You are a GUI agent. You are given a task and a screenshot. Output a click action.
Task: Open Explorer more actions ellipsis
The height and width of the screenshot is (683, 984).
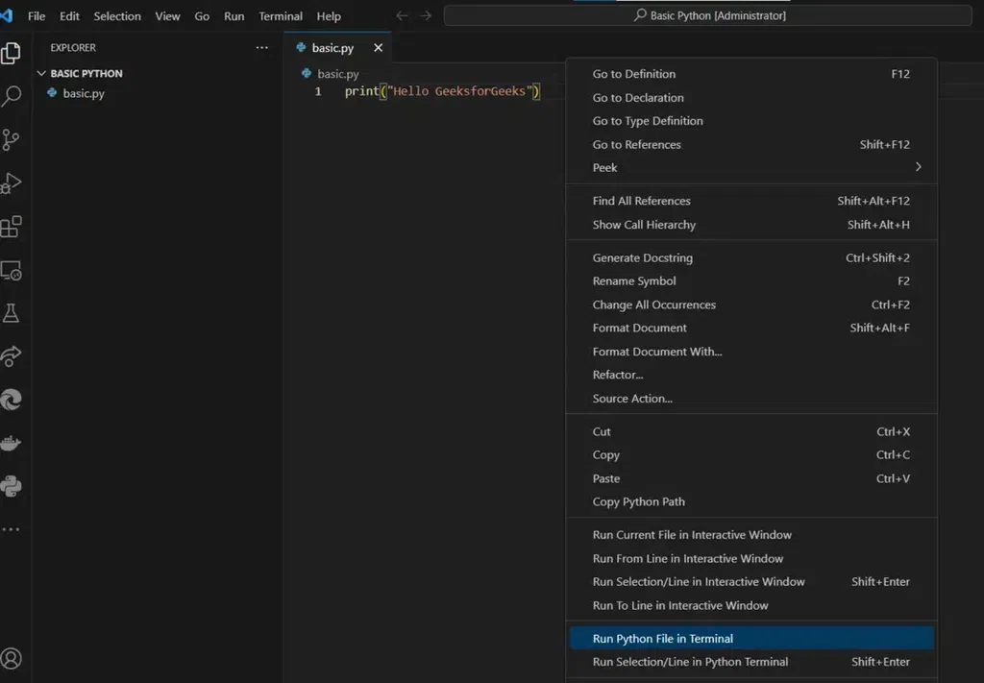pyautogui.click(x=262, y=47)
